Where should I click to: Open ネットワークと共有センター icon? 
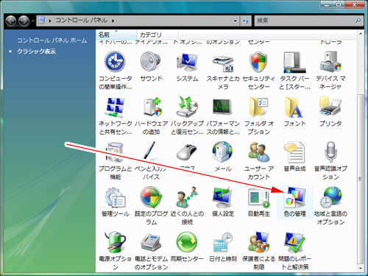coord(115,107)
